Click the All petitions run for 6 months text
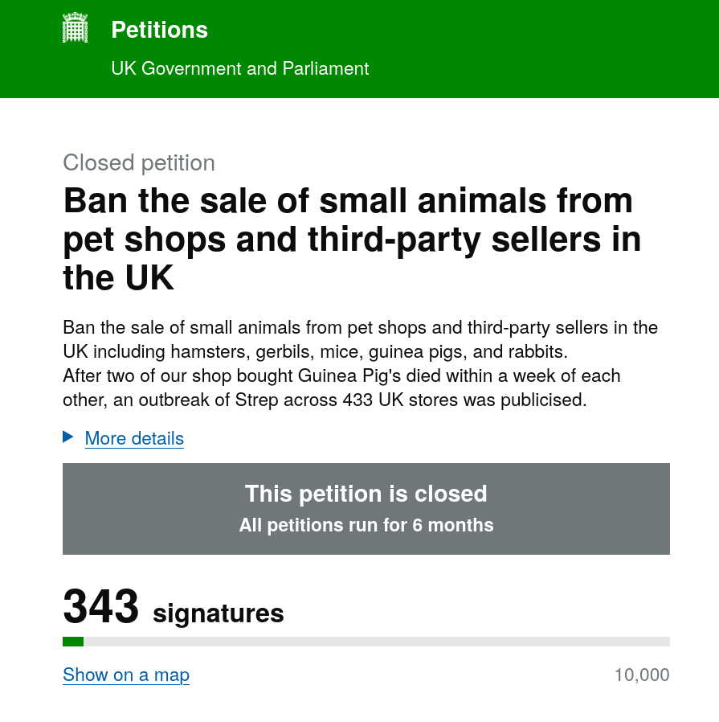Viewport: 719px width, 722px height. (x=366, y=525)
